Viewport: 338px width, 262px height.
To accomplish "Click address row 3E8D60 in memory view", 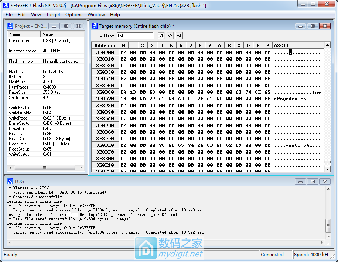I will (105, 92).
